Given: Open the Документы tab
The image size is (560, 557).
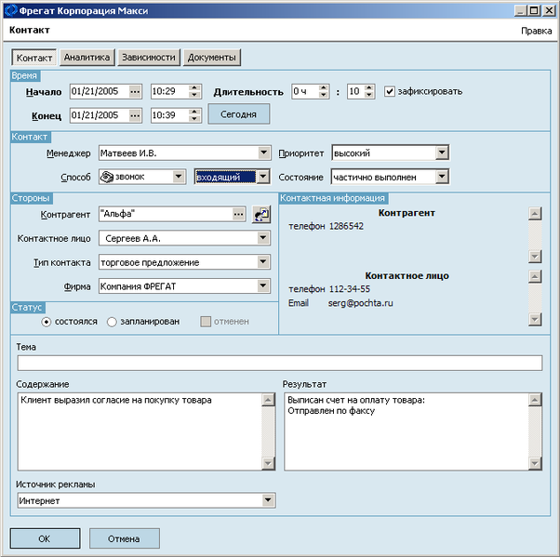Looking at the screenshot, I should click(x=212, y=57).
